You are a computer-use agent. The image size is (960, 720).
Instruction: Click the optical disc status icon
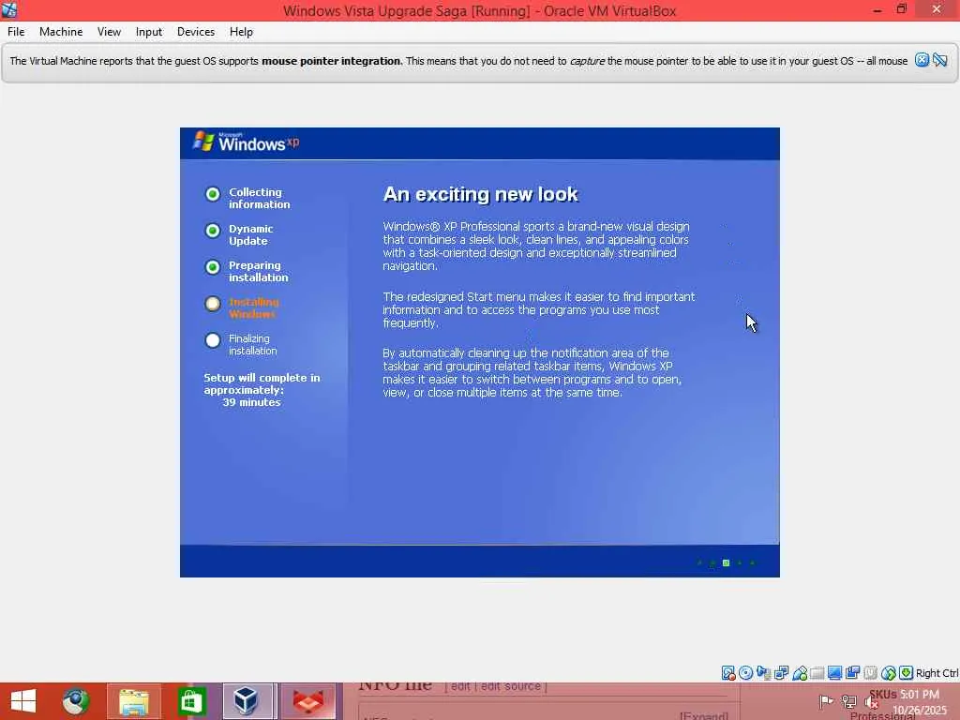tap(745, 673)
